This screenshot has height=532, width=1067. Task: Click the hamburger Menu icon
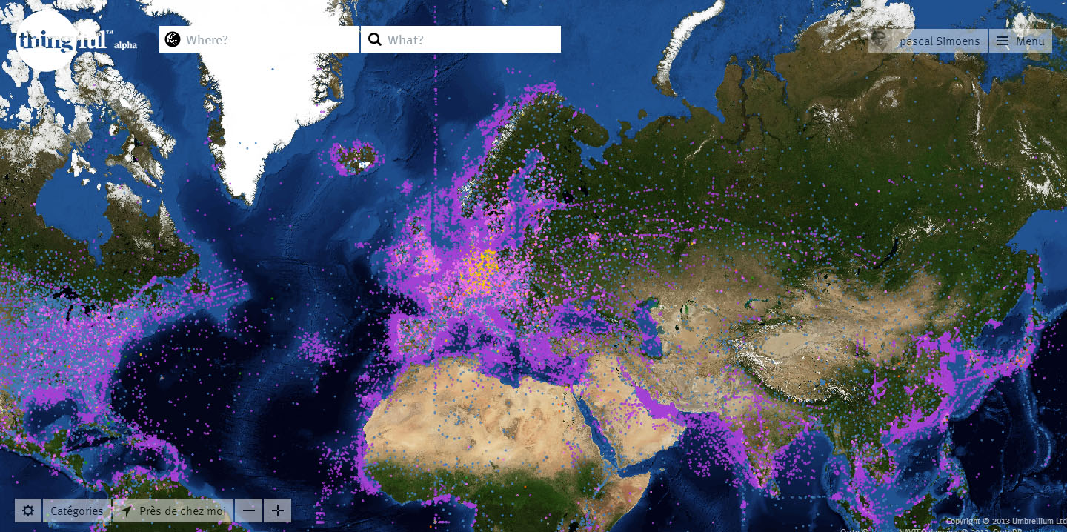(1003, 41)
